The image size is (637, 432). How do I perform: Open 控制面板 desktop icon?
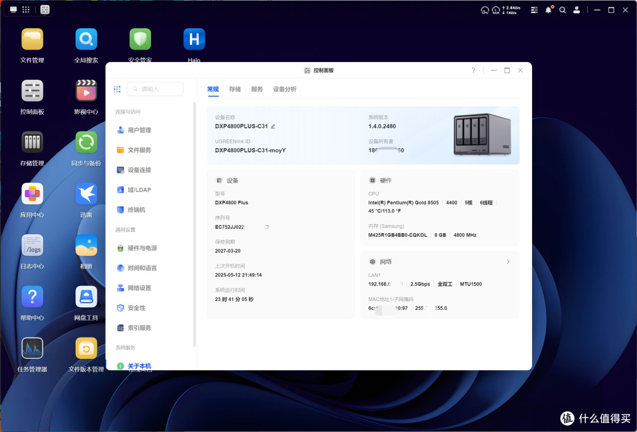[x=32, y=91]
